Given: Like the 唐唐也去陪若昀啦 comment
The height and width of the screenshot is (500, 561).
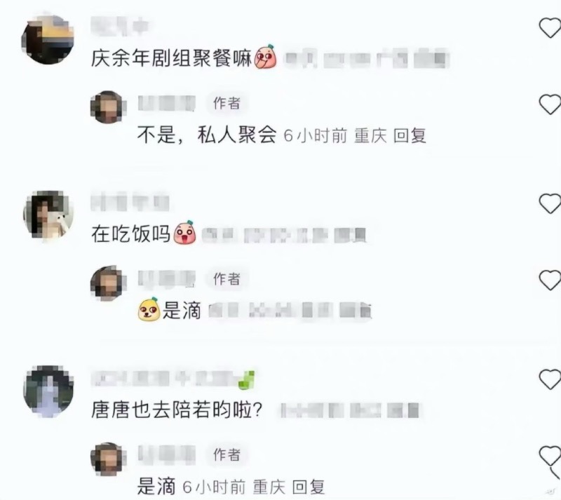Looking at the screenshot, I should (x=550, y=379).
